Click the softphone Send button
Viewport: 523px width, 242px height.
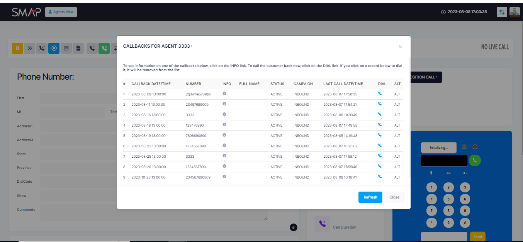point(477,237)
